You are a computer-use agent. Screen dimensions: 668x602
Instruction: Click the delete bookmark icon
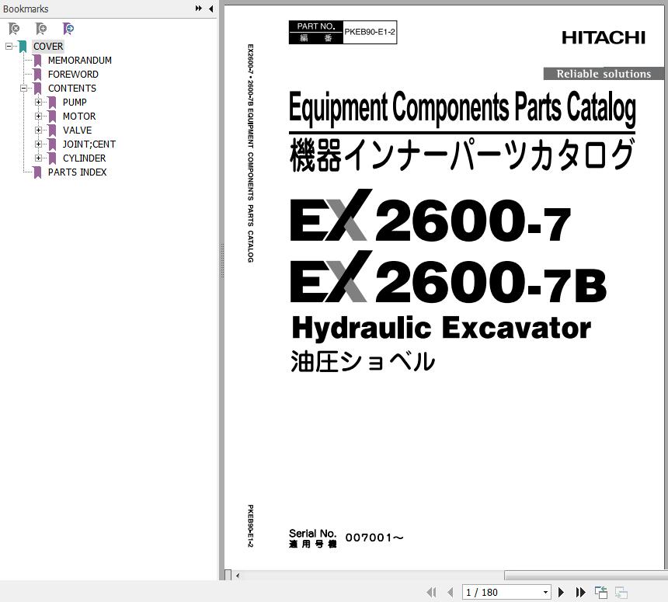14,29
